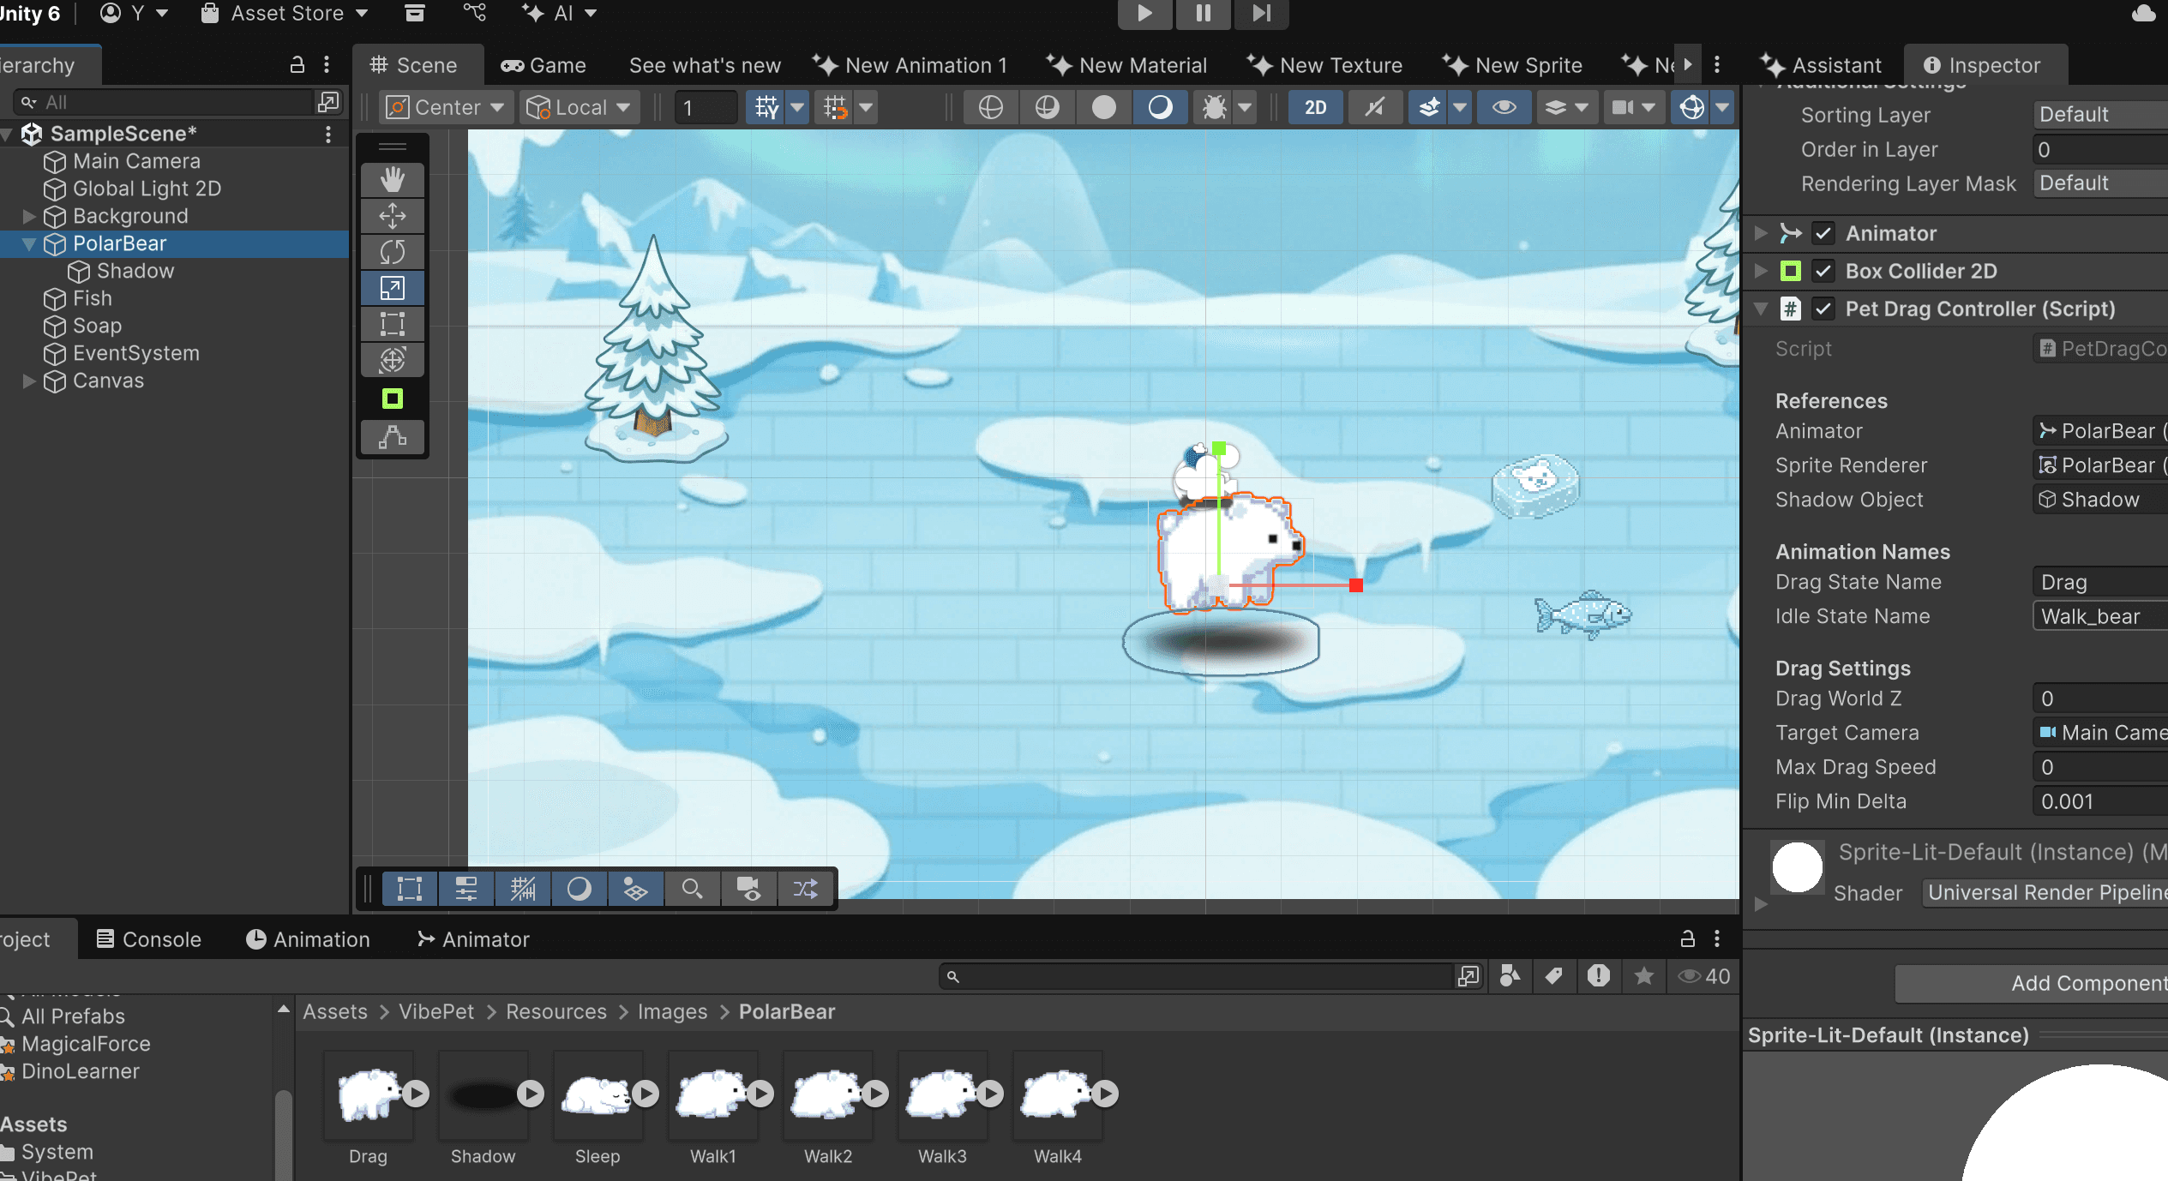
Task: Select the Transform tool
Action: [x=393, y=360]
